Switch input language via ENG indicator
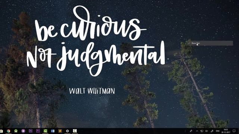This screenshot has width=239, height=134. coord(218,131)
